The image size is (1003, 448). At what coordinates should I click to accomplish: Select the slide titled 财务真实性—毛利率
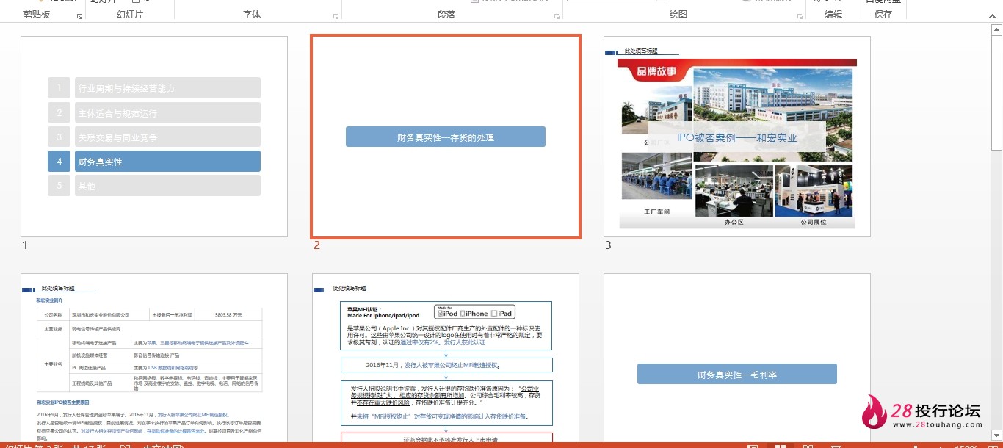pos(736,358)
